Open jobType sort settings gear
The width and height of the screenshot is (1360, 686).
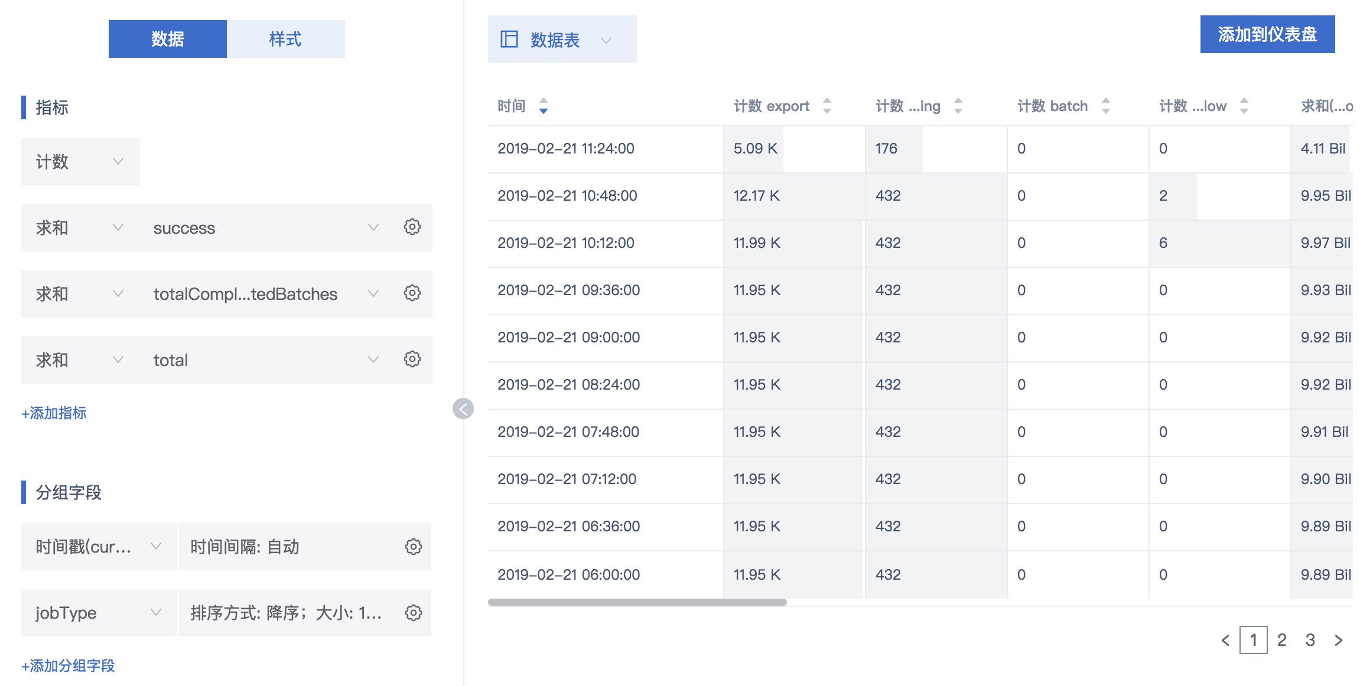coord(413,613)
